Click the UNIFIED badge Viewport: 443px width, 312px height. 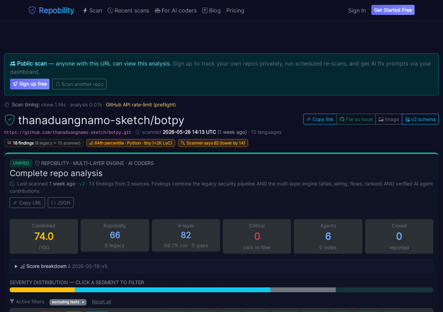(21, 163)
